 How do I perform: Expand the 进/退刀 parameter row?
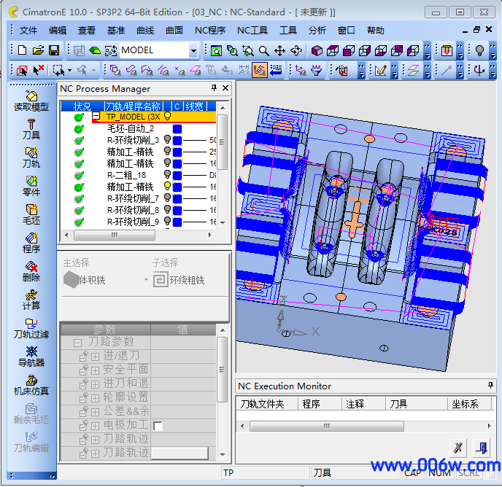[95, 357]
